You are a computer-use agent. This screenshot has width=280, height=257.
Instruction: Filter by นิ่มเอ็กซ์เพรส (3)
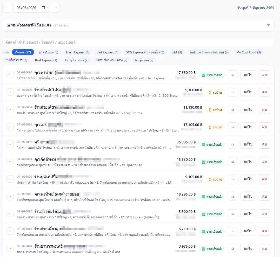16,60
